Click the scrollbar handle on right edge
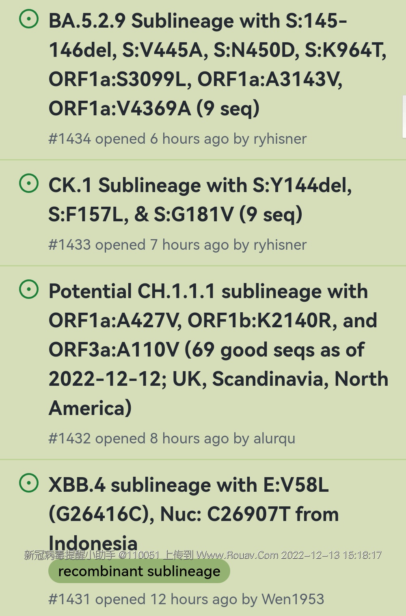Image resolution: width=406 pixels, height=616 pixels. coord(404,117)
